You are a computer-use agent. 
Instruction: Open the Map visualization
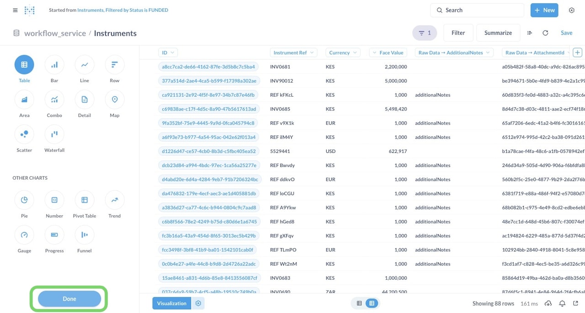(115, 99)
